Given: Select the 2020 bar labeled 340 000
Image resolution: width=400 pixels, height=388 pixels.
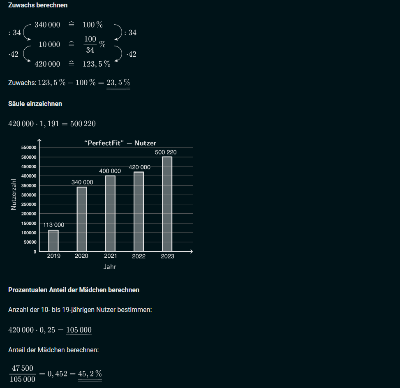Looking at the screenshot, I should pos(82,219).
